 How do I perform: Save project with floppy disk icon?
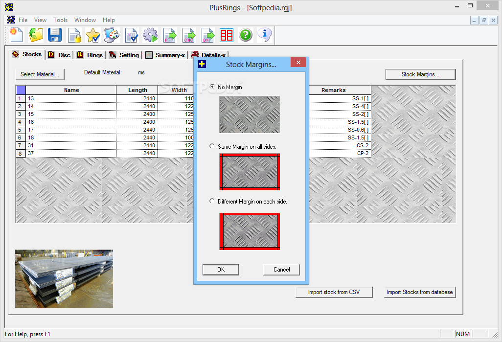pos(55,35)
